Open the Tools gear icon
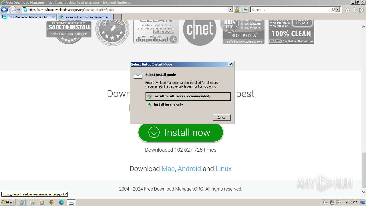The image size is (366, 206). click(361, 10)
